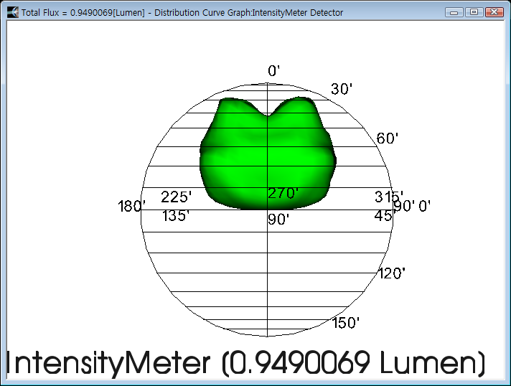511x386 pixels.
Task: Close the IntensityMeter Detector window
Action: [493, 12]
